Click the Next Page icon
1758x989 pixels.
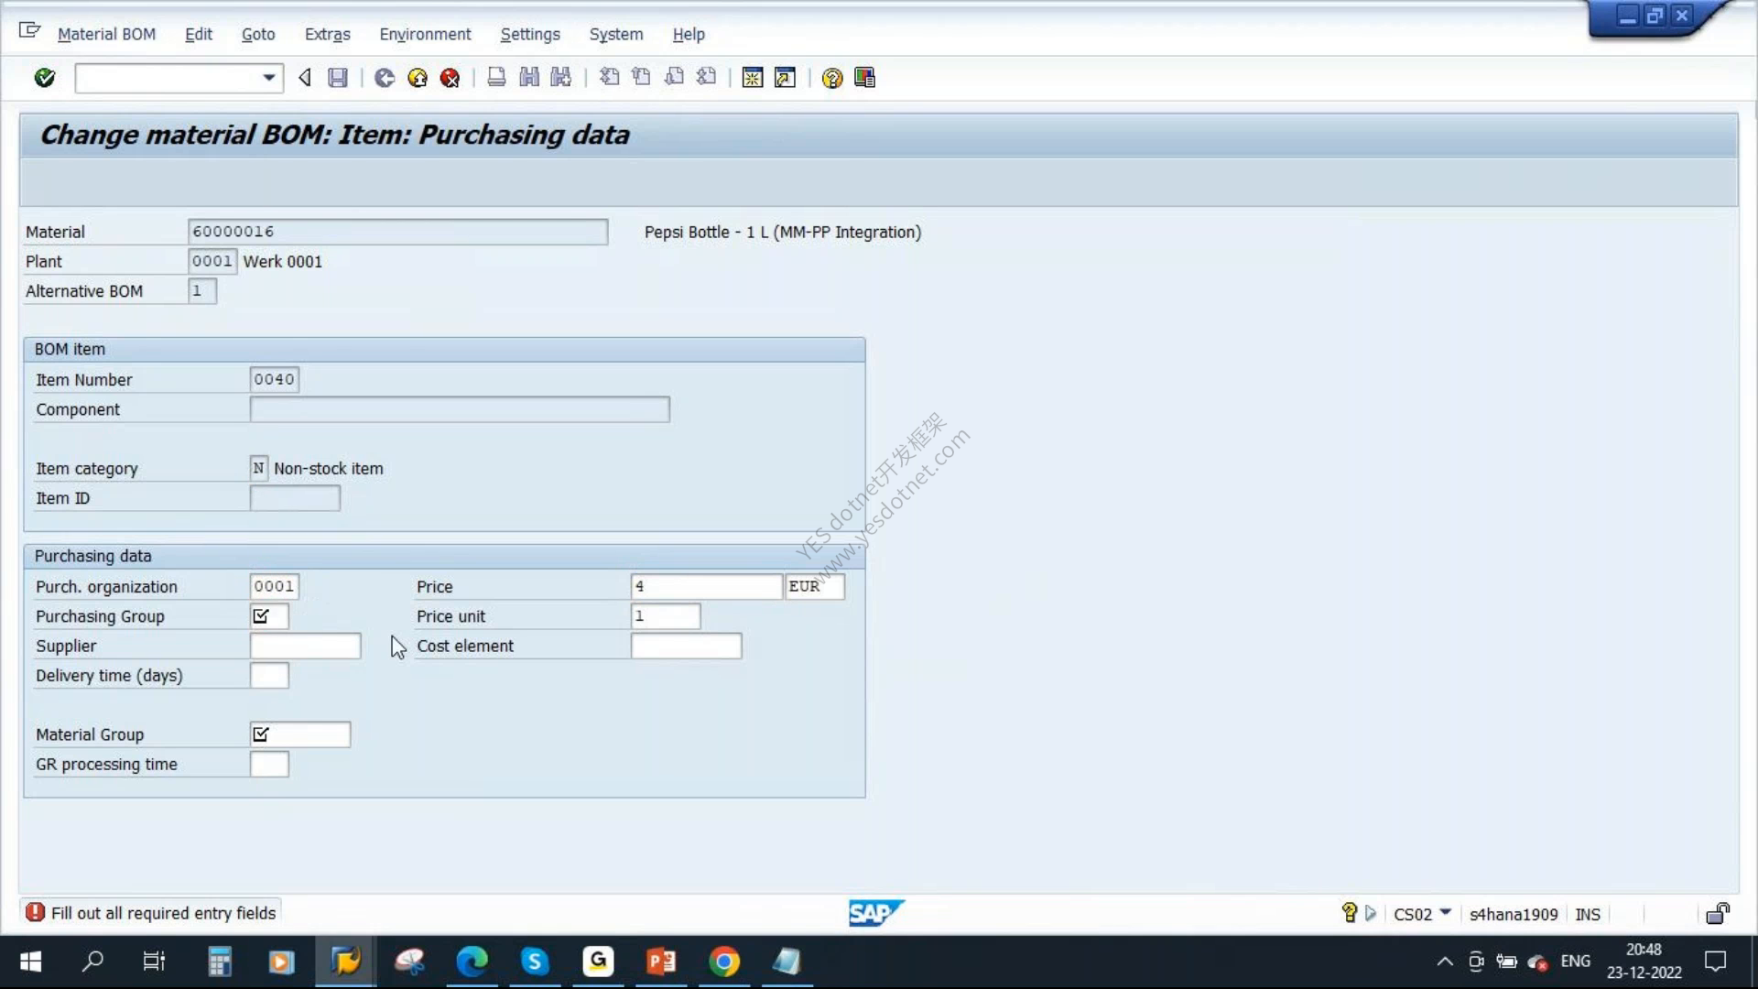tap(674, 78)
